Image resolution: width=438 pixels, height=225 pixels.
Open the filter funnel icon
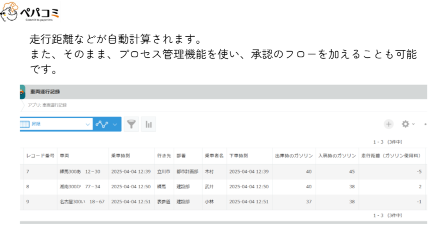pyautogui.click(x=131, y=124)
